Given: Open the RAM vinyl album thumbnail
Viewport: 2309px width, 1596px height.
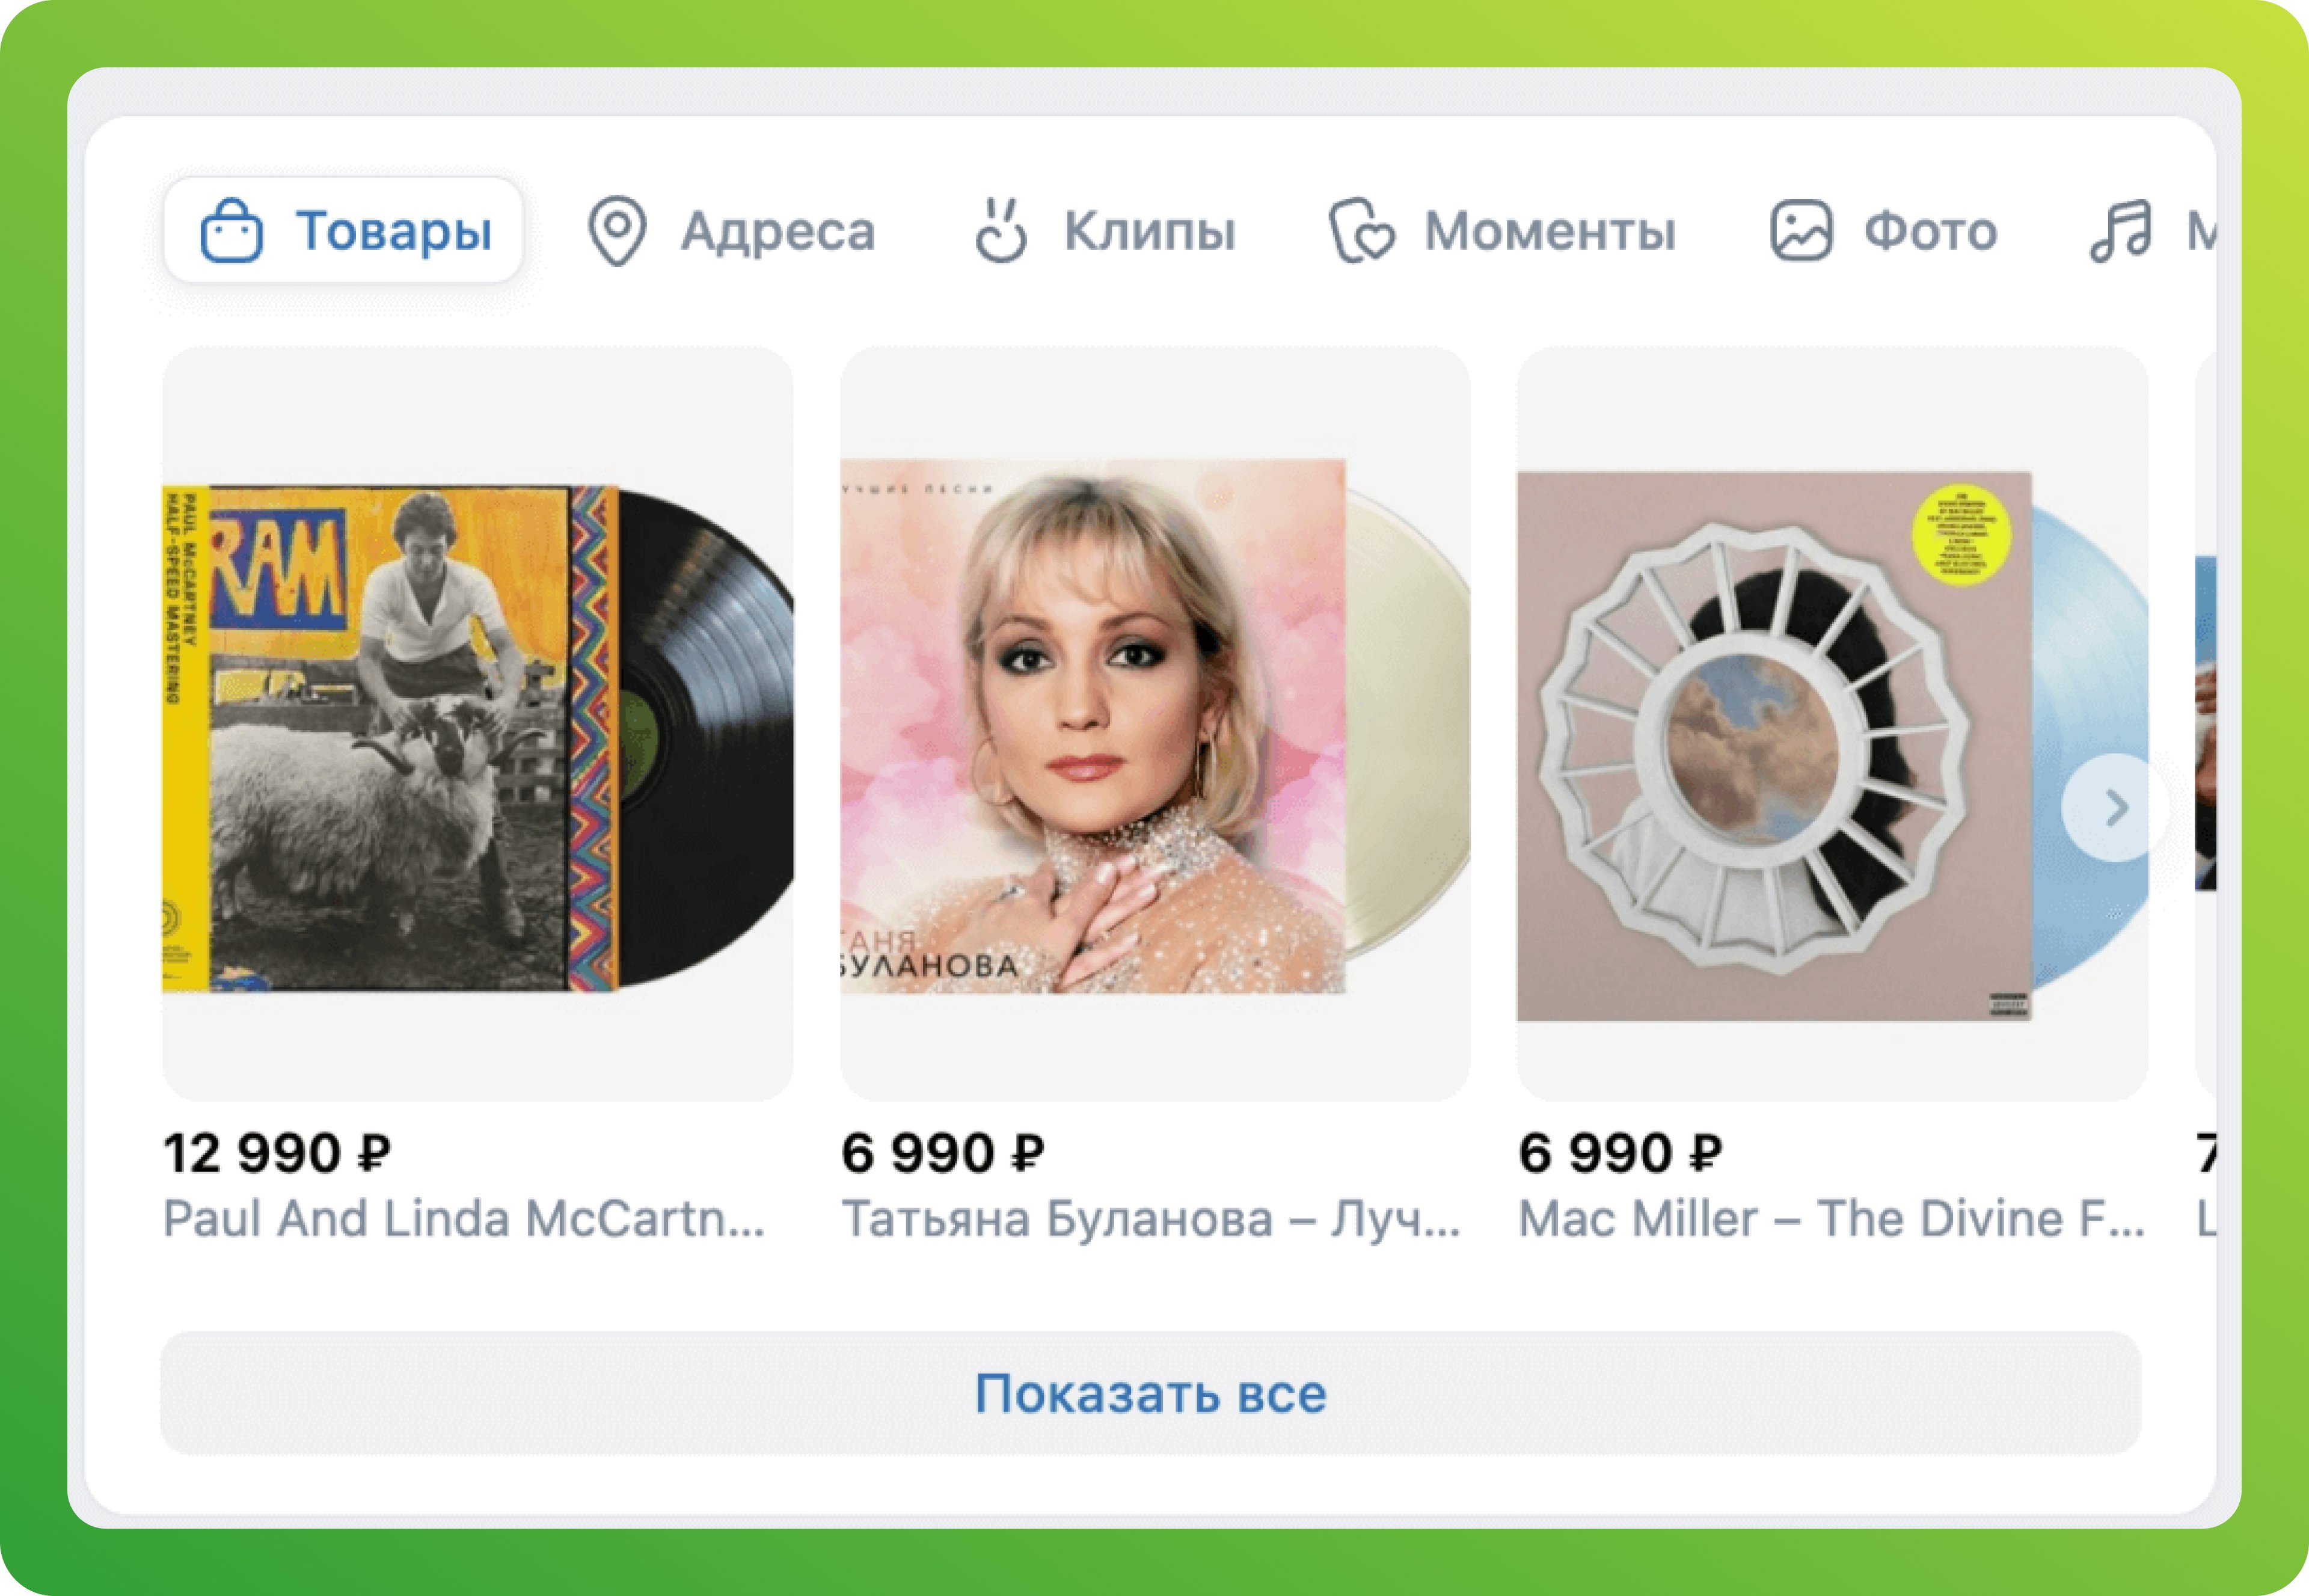Looking at the screenshot, I should click(x=478, y=738).
